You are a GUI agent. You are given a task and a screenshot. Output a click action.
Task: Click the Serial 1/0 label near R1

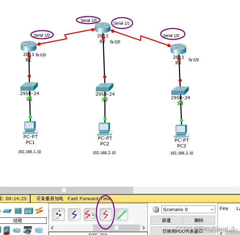[x=42, y=35]
